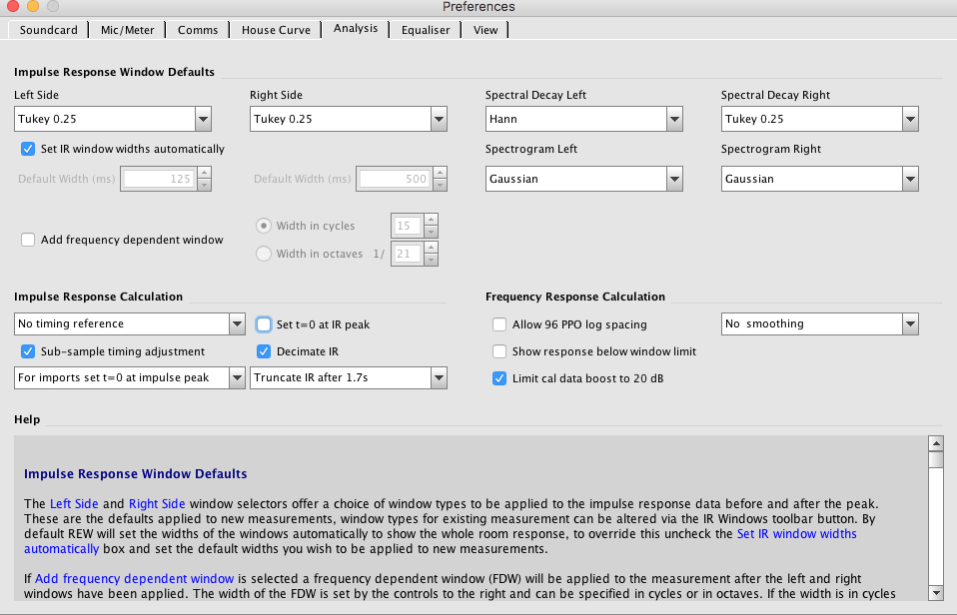Go to the House Curve tab
The image size is (957, 615).
click(x=276, y=30)
